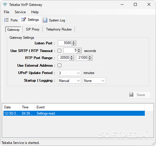The width and height of the screenshot is (156, 146).
Task: Select the Settings tab
Action: [x=30, y=20]
